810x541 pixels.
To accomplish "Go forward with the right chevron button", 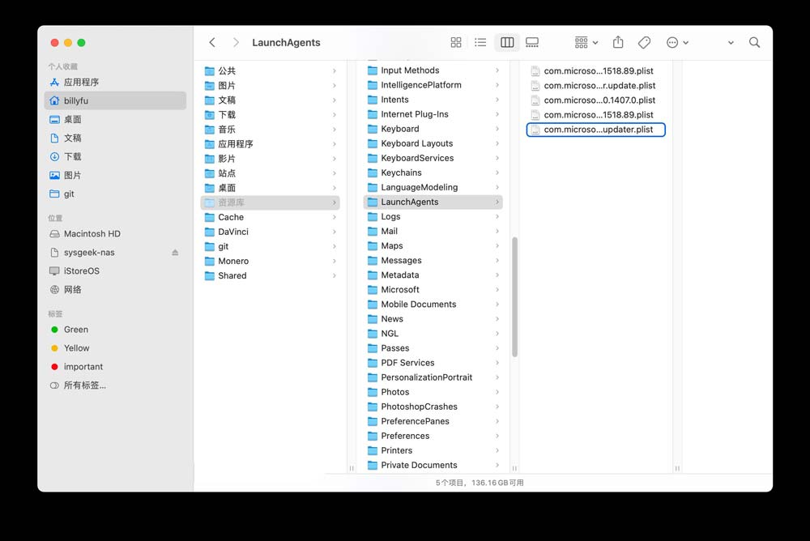I will click(236, 42).
